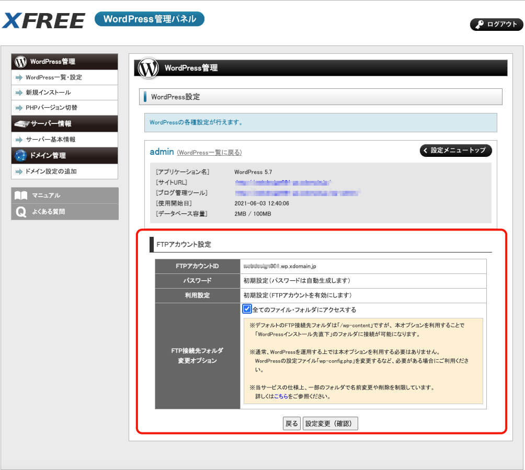Uncheck 全てのファイル・フォルダにアクセスする
This screenshot has height=470, width=525.
247,308
